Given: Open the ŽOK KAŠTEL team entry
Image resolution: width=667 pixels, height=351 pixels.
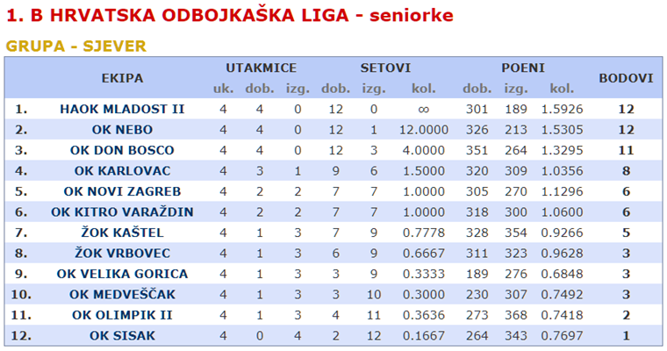Looking at the screenshot, I should pos(122,233).
